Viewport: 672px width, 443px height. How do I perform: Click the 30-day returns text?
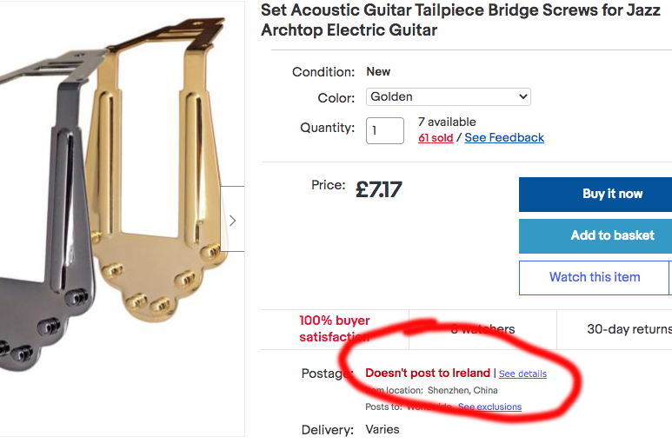click(629, 329)
